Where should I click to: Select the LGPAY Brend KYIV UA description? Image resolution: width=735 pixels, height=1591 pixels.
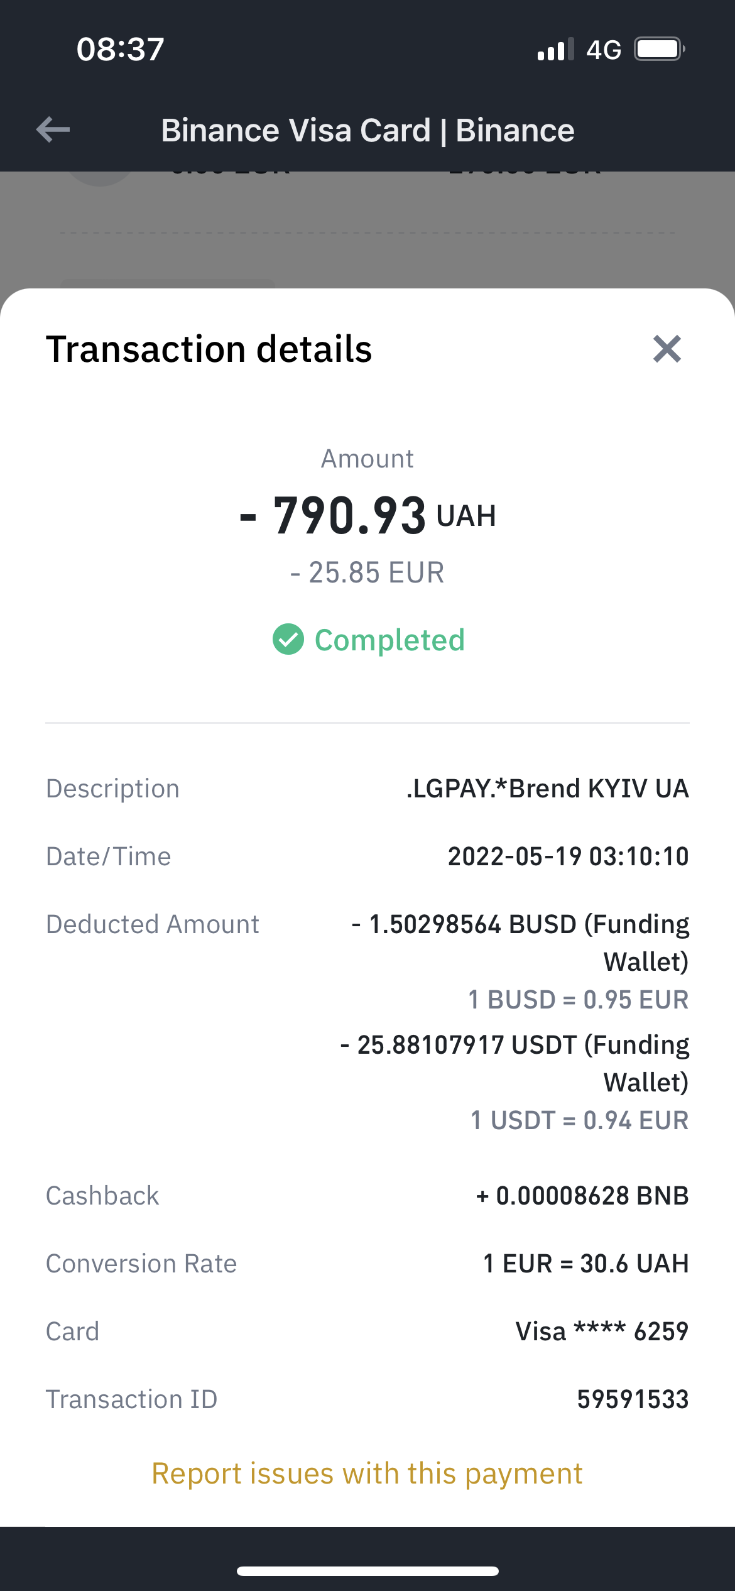pyautogui.click(x=547, y=789)
